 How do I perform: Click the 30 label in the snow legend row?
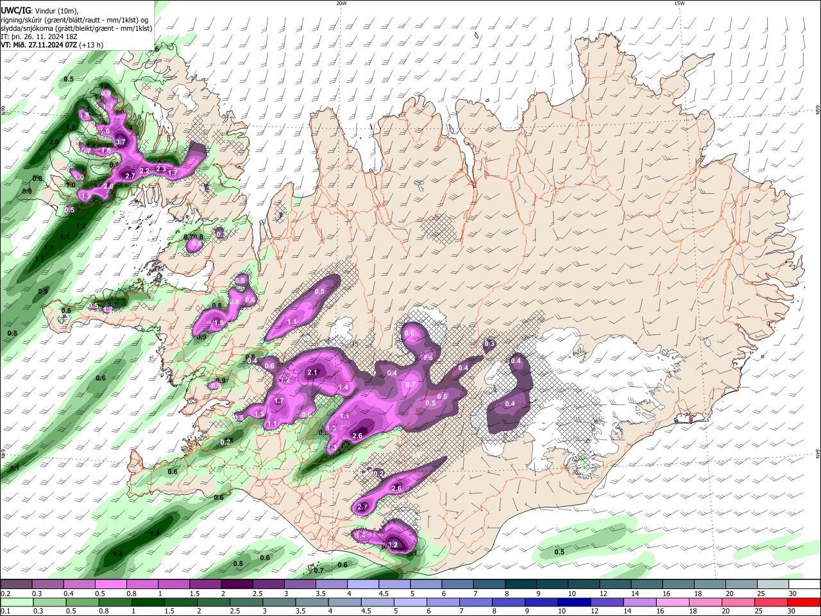[x=793, y=594]
